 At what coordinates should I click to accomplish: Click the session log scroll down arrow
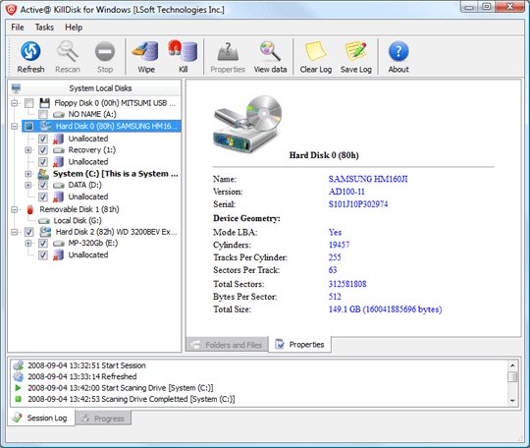tap(512, 401)
